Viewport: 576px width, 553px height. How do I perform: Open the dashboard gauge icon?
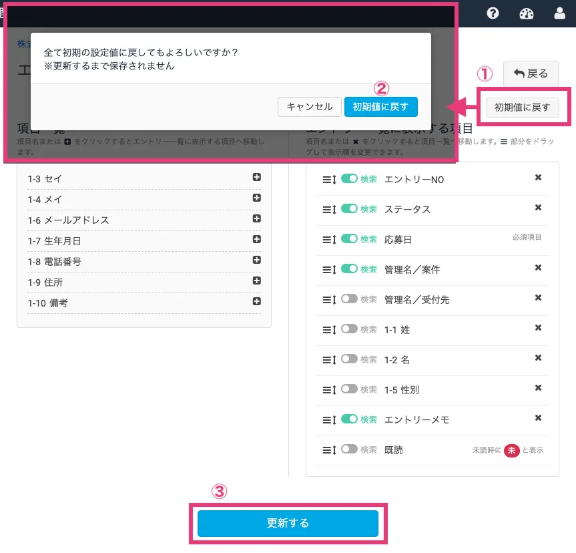(527, 13)
